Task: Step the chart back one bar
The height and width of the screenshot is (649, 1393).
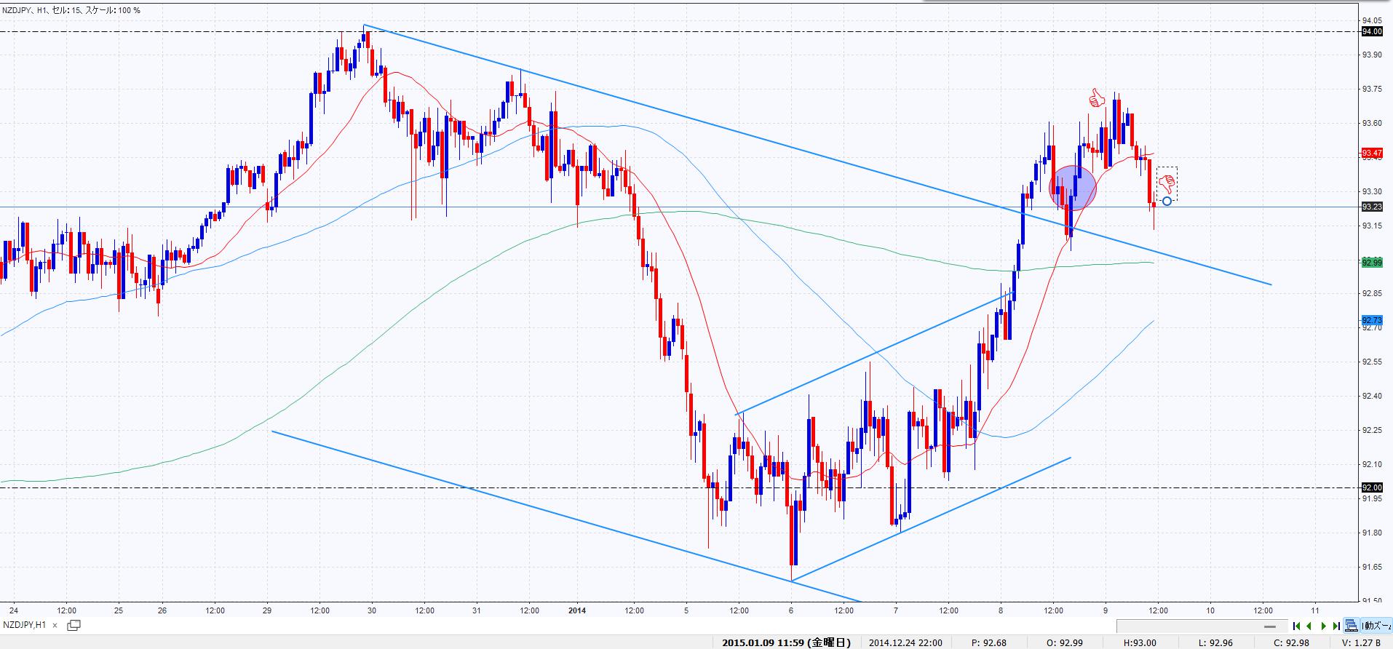Action: [x=1309, y=626]
